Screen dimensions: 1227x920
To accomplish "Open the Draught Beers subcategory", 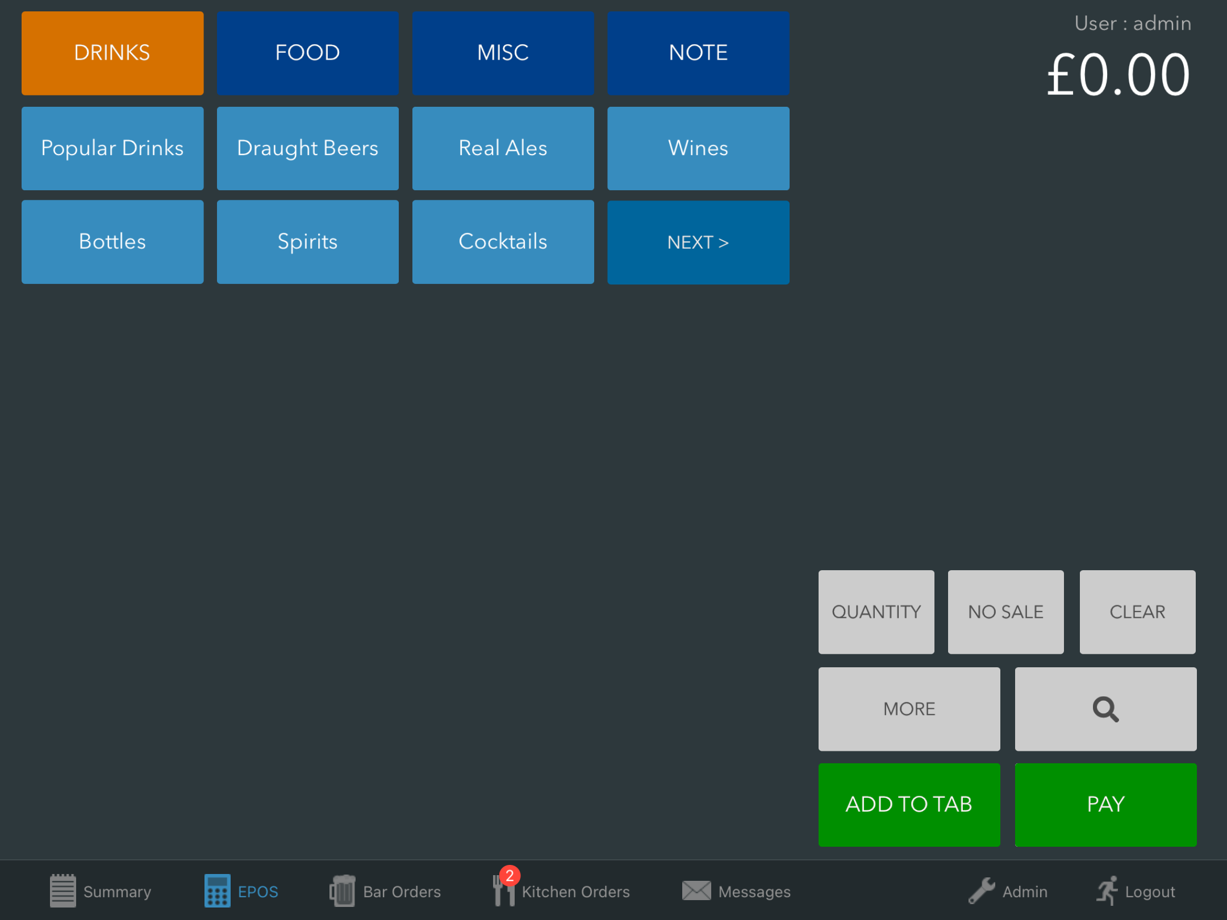I will tap(307, 148).
